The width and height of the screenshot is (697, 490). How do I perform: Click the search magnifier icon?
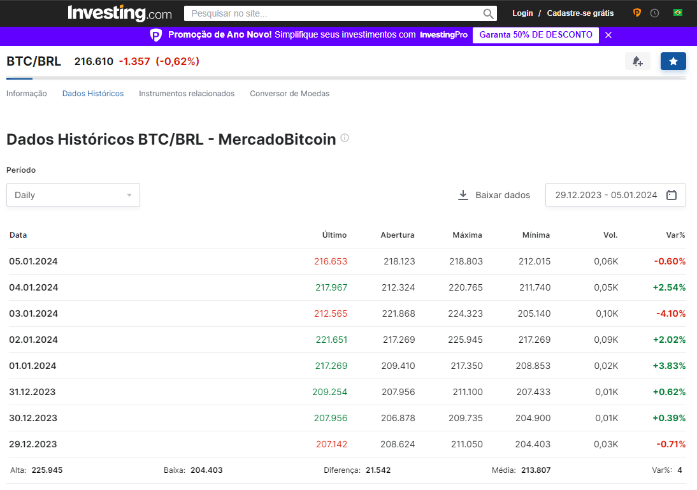488,14
